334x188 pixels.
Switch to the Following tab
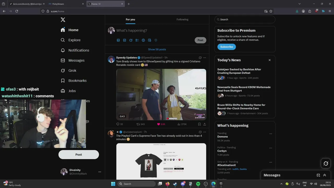click(x=182, y=20)
